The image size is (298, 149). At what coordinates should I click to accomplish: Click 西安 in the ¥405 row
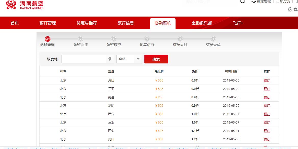tap(111, 131)
